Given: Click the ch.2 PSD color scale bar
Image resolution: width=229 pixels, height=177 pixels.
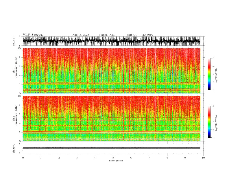Looking at the screenshot, I should 209,122.
